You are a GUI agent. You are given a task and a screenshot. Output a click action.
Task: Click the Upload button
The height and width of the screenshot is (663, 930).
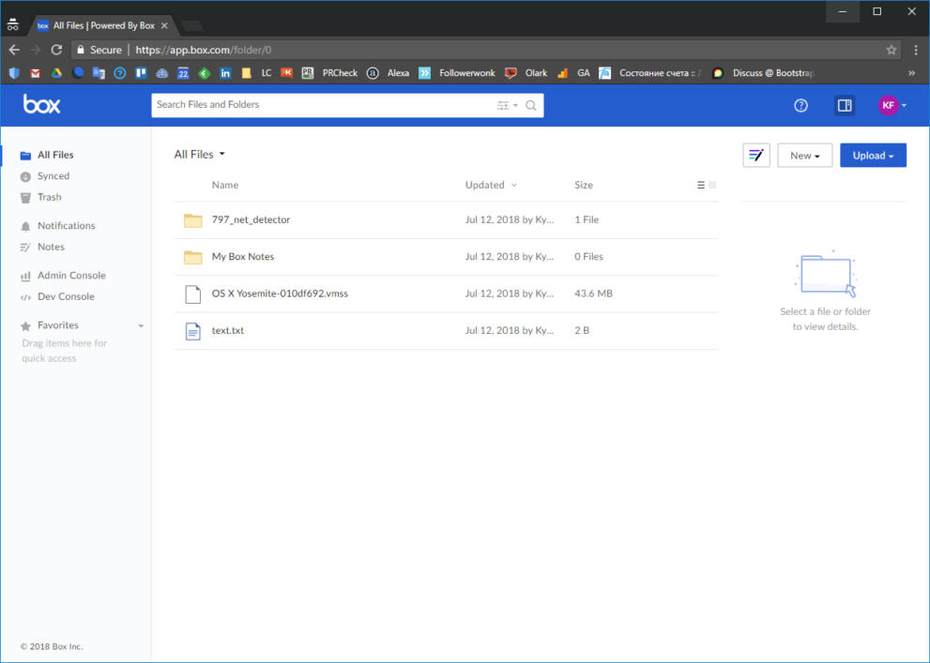point(873,155)
